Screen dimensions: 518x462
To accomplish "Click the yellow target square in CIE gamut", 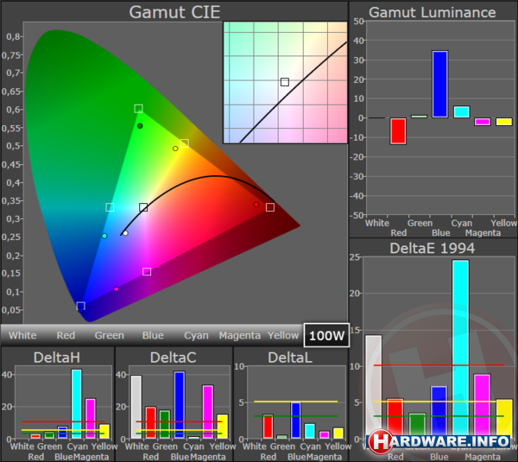I will (185, 143).
